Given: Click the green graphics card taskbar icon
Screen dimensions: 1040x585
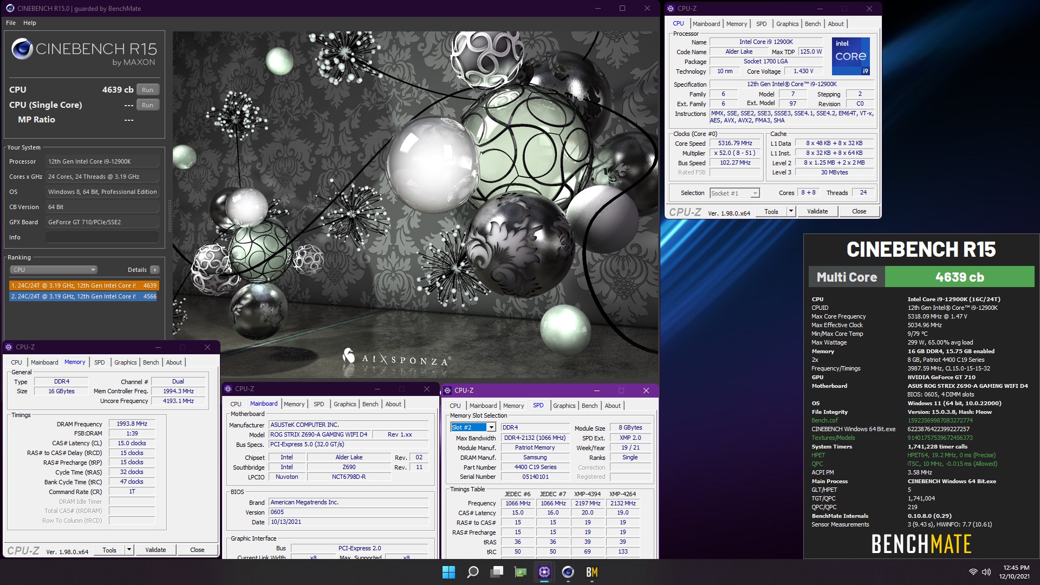Looking at the screenshot, I should 521,572.
